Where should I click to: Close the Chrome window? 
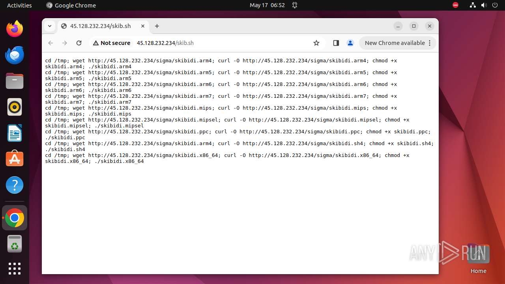430,26
